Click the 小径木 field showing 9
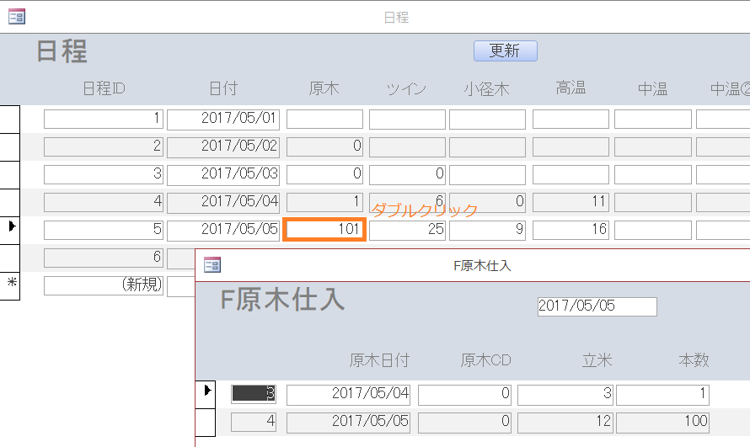The width and height of the screenshot is (750, 447). tap(487, 230)
